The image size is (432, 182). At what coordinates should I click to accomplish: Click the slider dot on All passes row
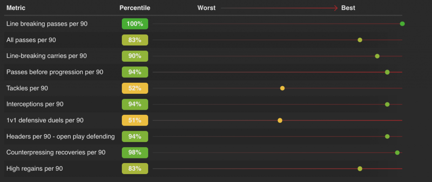360,40
